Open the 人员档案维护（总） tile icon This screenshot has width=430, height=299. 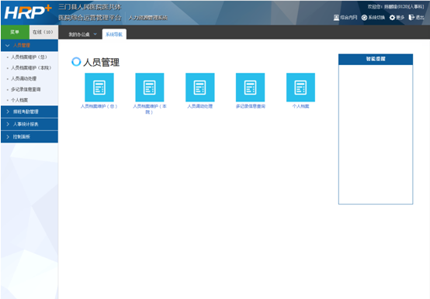tap(99, 88)
